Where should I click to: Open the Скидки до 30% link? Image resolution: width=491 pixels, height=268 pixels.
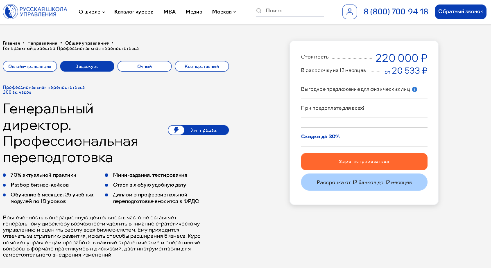(x=320, y=137)
